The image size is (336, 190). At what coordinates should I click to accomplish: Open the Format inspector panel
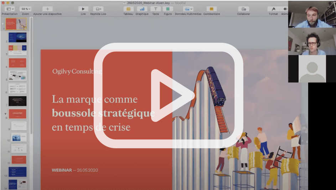click(273, 9)
